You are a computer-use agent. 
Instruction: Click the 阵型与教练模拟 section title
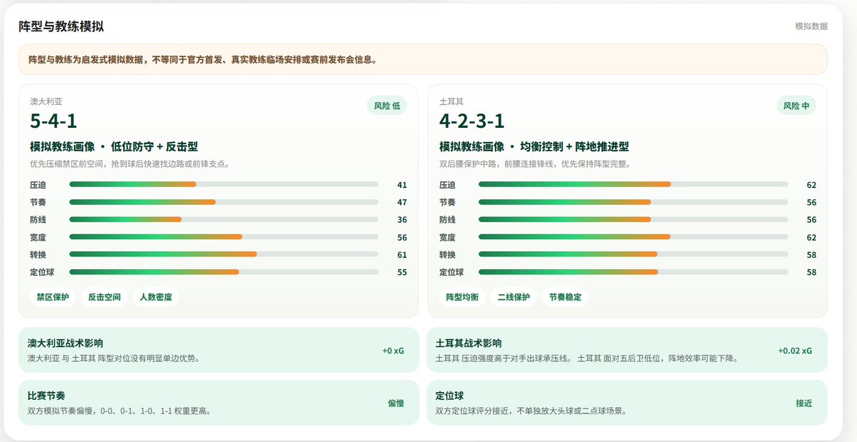61,26
